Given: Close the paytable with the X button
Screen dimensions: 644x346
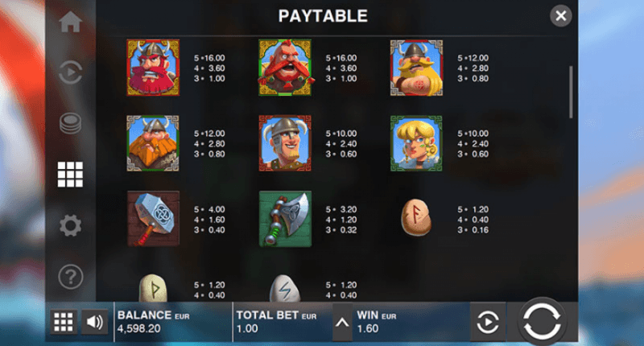Looking at the screenshot, I should click(560, 16).
